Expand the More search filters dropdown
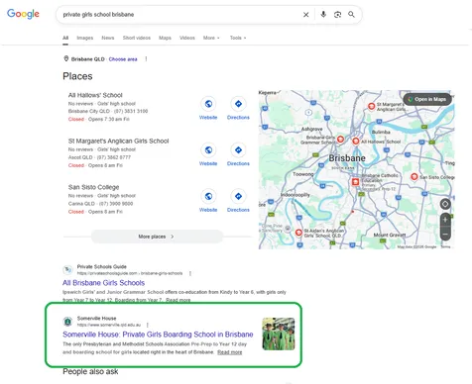This screenshot has width=472, height=384. click(211, 38)
